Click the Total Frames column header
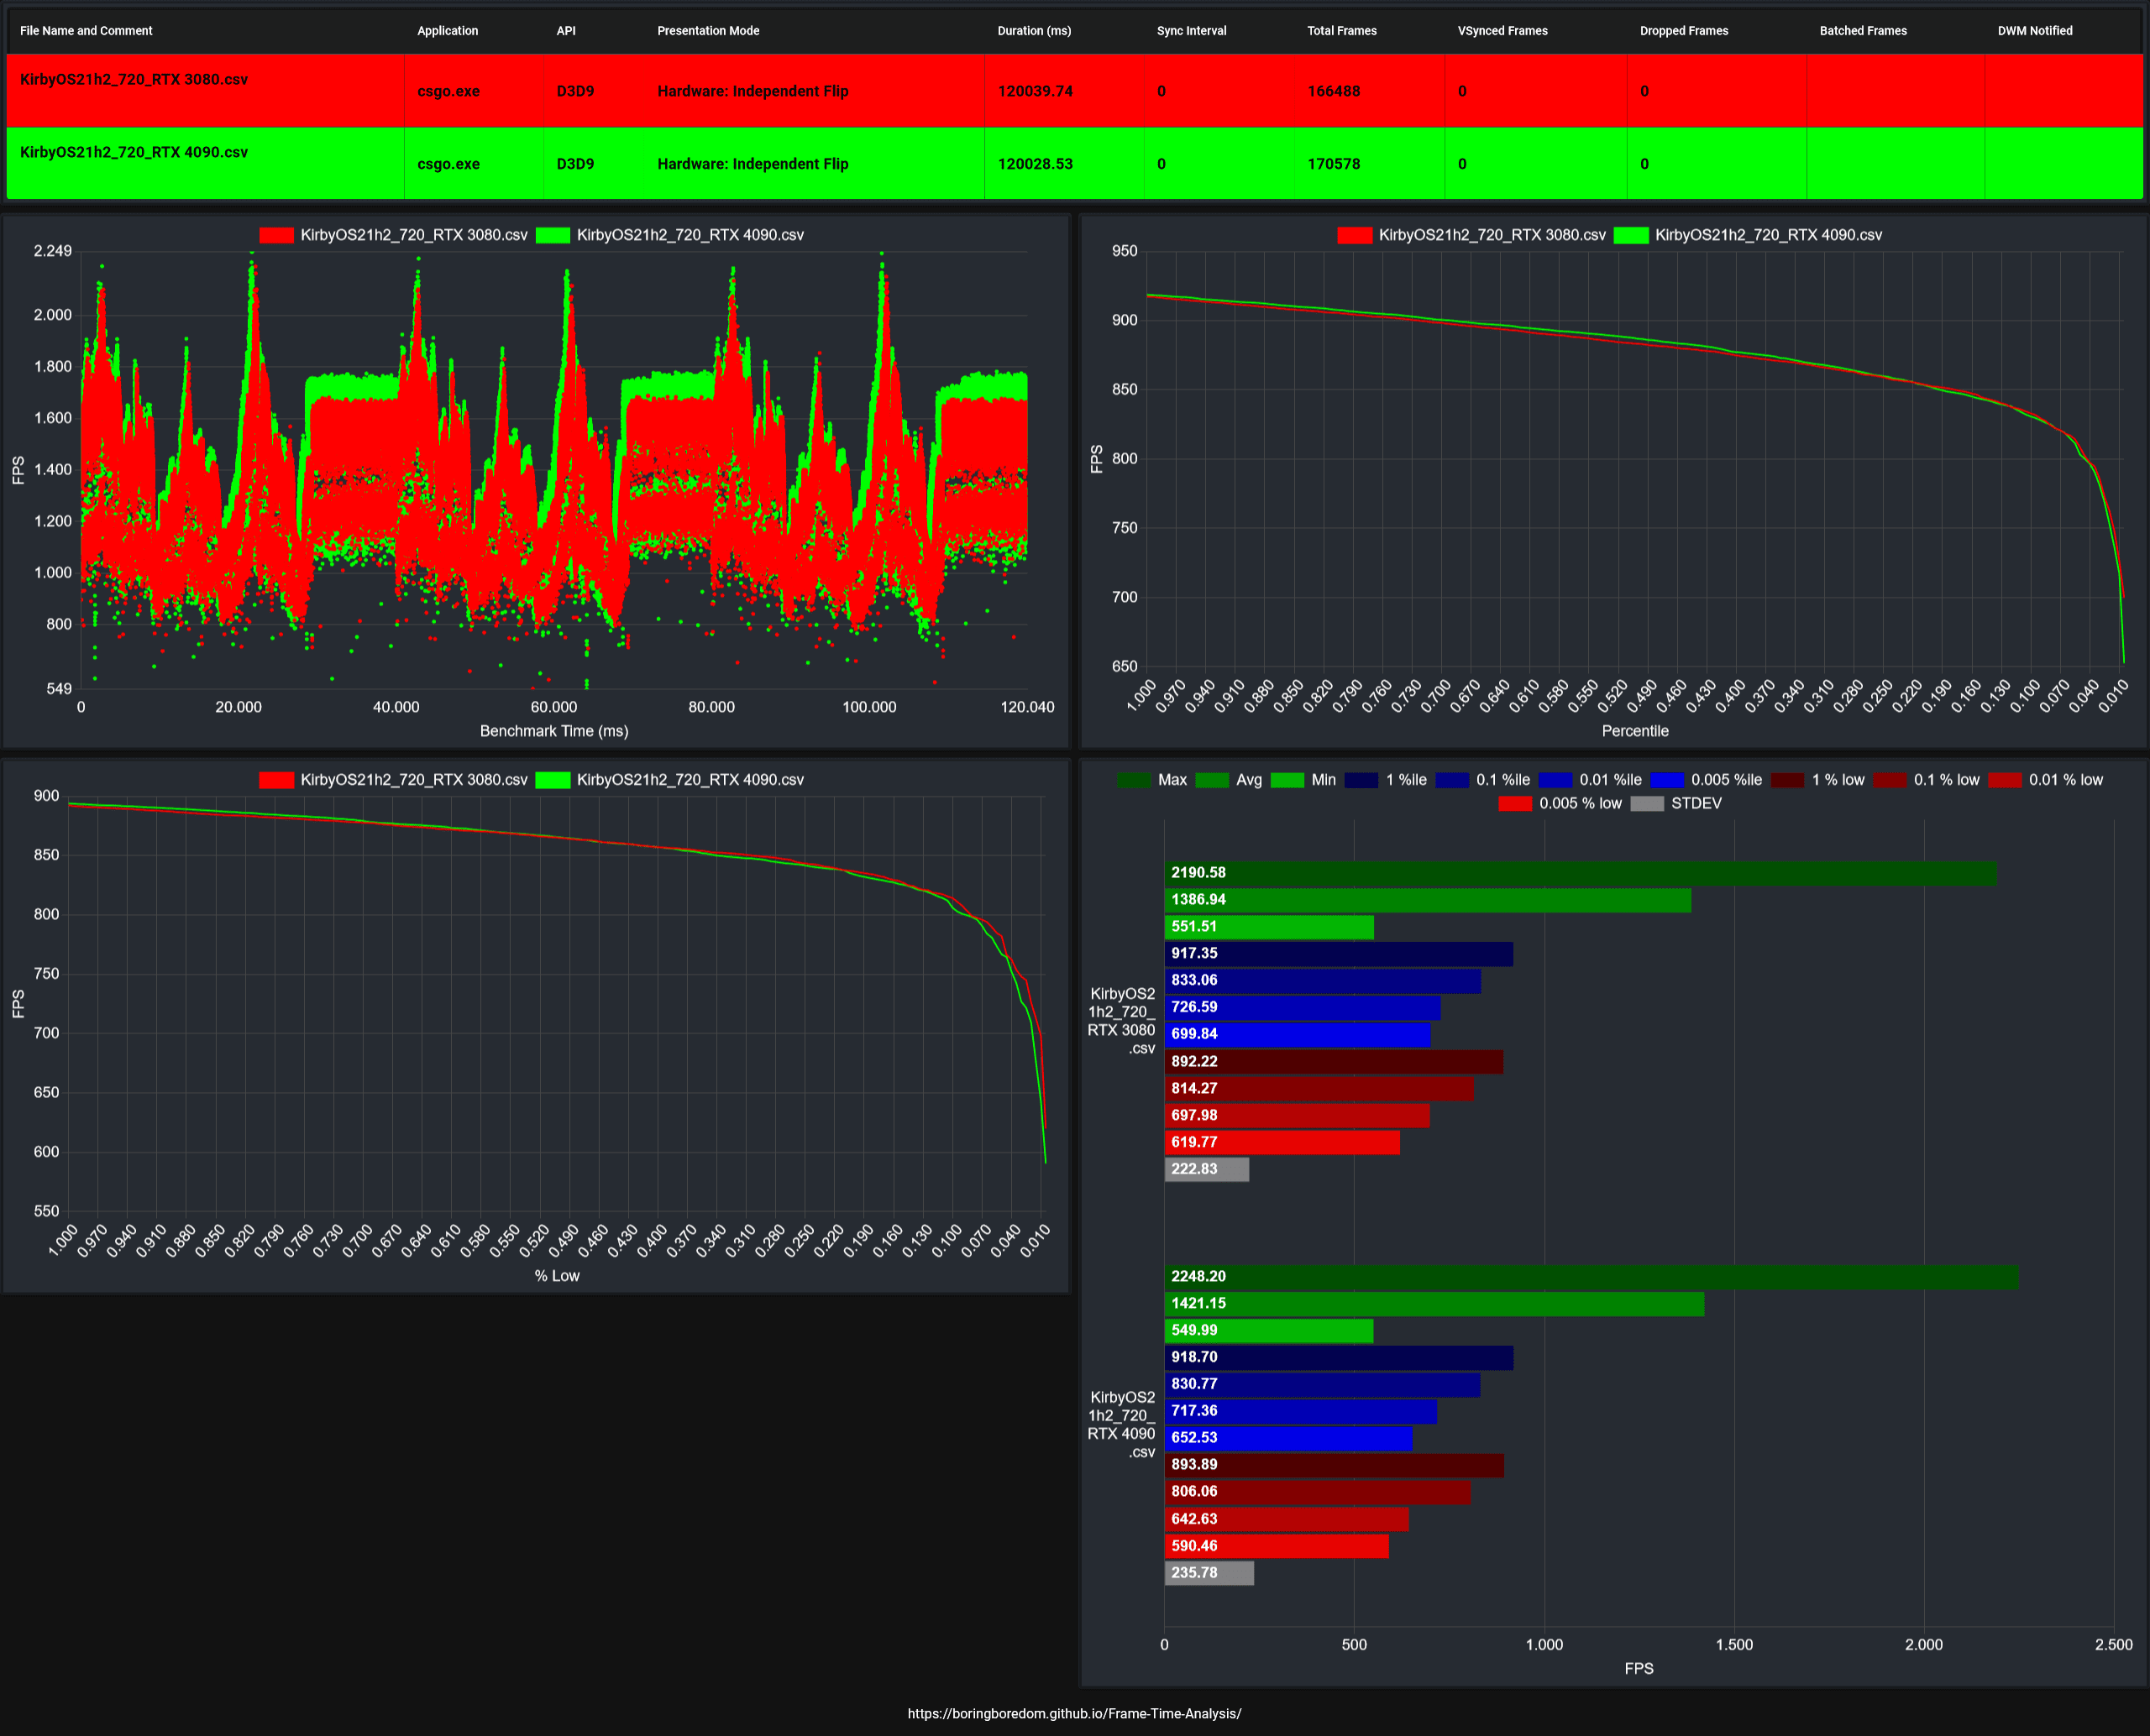2150x1736 pixels. pyautogui.click(x=1340, y=31)
